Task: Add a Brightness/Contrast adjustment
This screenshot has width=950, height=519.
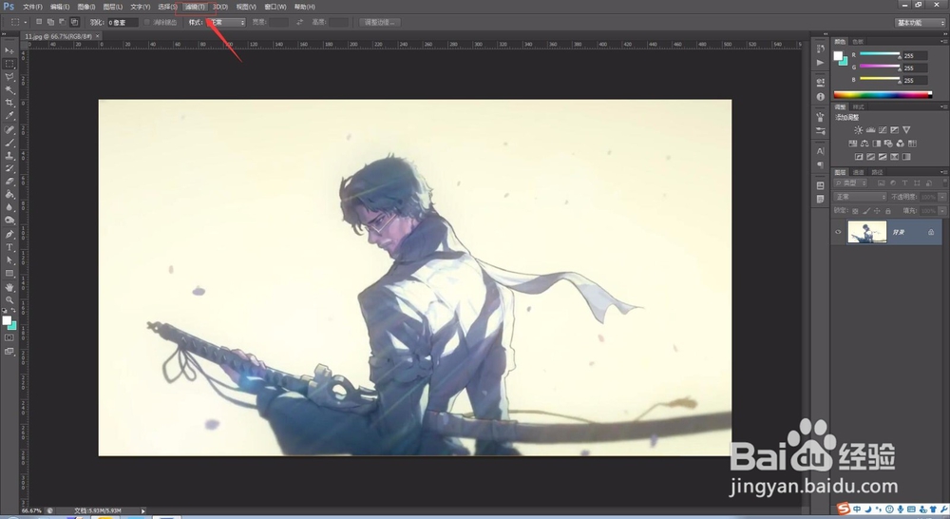Action: [x=859, y=129]
